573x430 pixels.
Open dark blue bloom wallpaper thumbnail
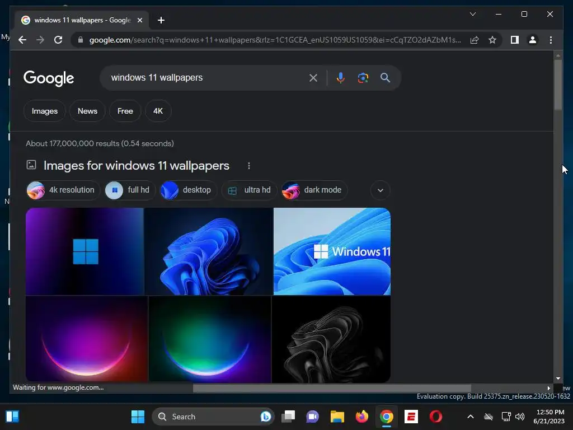[x=209, y=251]
